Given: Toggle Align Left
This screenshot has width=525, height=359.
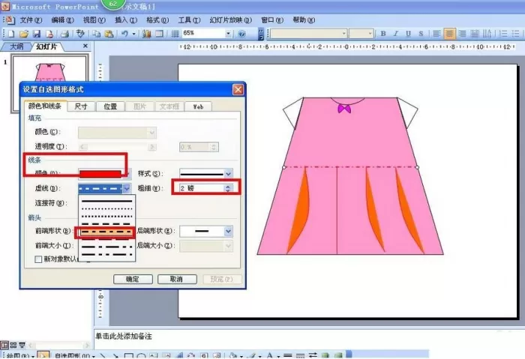Looking at the screenshot, I should coord(436,34).
